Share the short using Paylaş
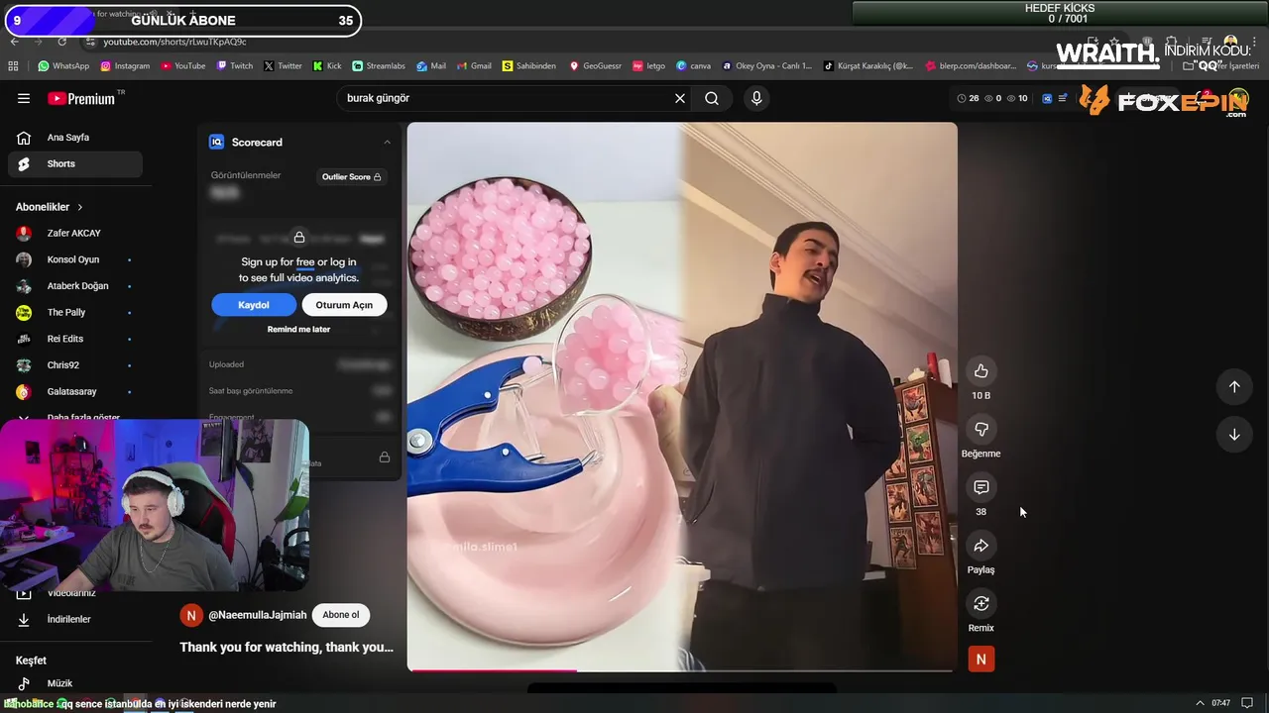 (x=981, y=546)
